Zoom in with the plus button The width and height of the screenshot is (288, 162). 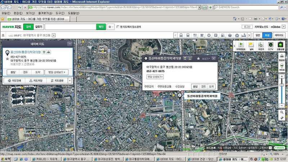click(x=282, y=76)
